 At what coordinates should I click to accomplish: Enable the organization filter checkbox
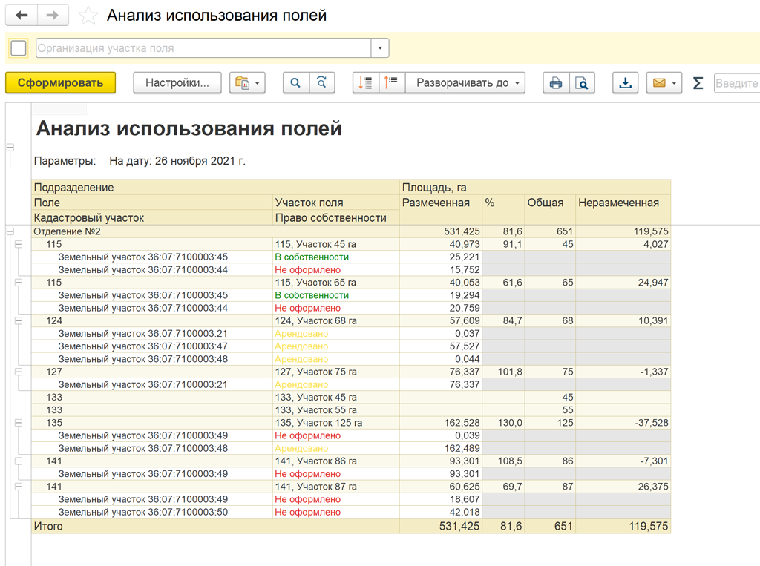tap(19, 48)
